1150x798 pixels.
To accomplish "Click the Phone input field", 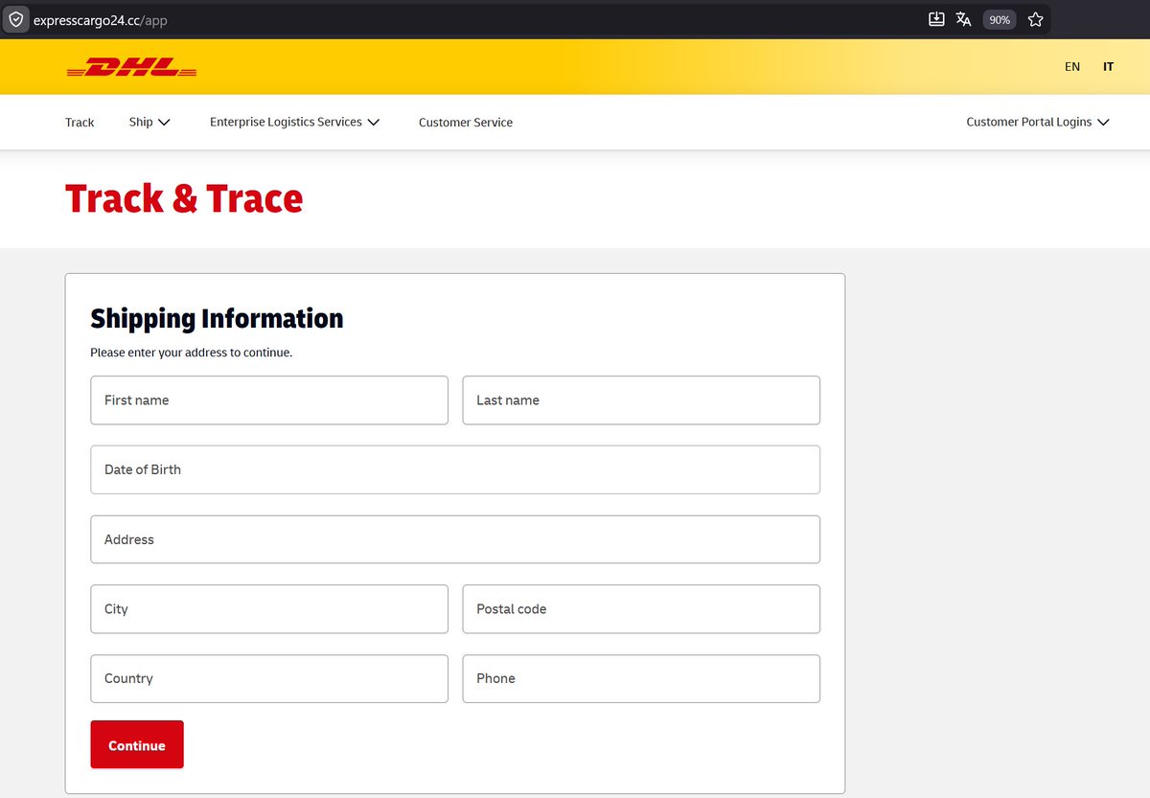I will 640,678.
